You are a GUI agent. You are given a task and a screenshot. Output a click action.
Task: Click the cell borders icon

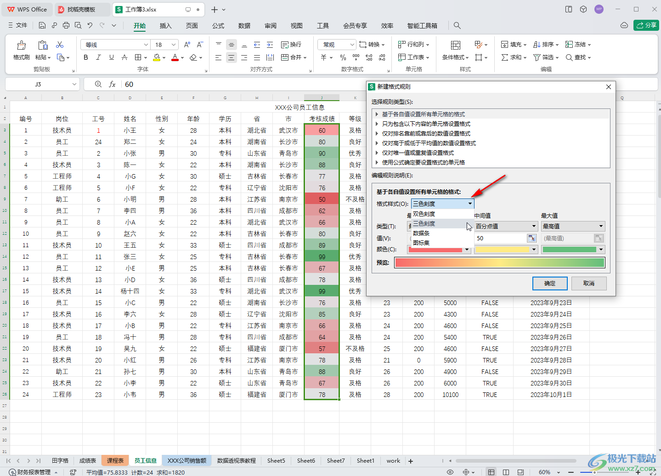tap(138, 57)
